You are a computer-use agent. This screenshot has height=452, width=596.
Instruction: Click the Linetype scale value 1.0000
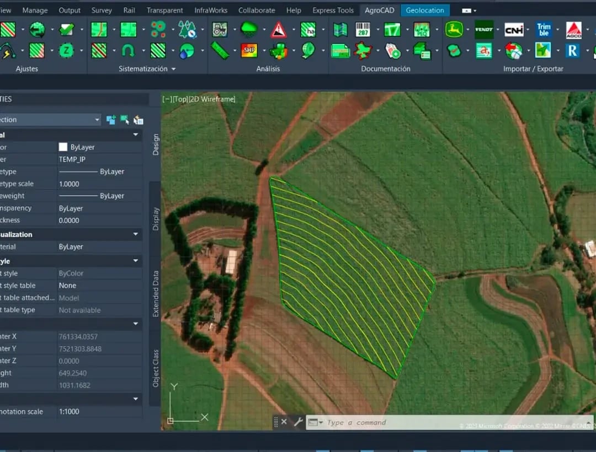coord(99,184)
